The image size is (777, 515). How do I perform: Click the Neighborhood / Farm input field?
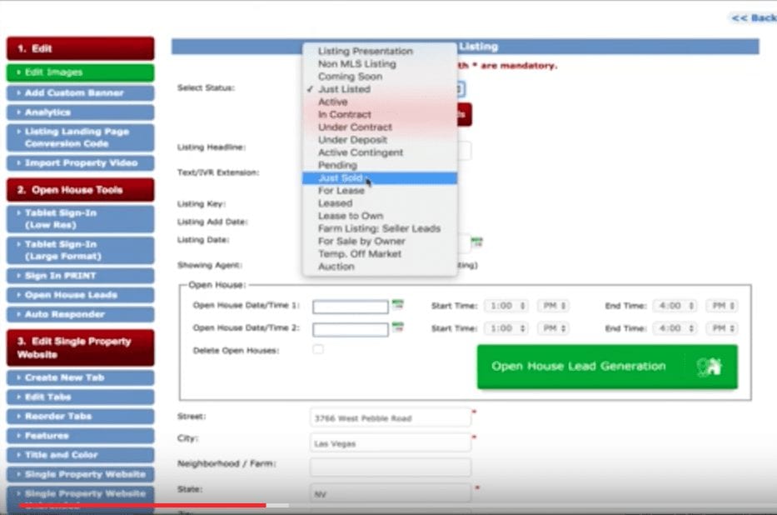(x=391, y=467)
